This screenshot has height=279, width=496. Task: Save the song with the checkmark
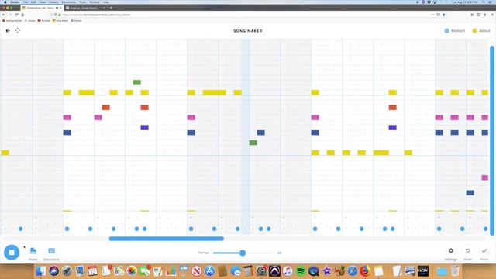tap(484, 250)
